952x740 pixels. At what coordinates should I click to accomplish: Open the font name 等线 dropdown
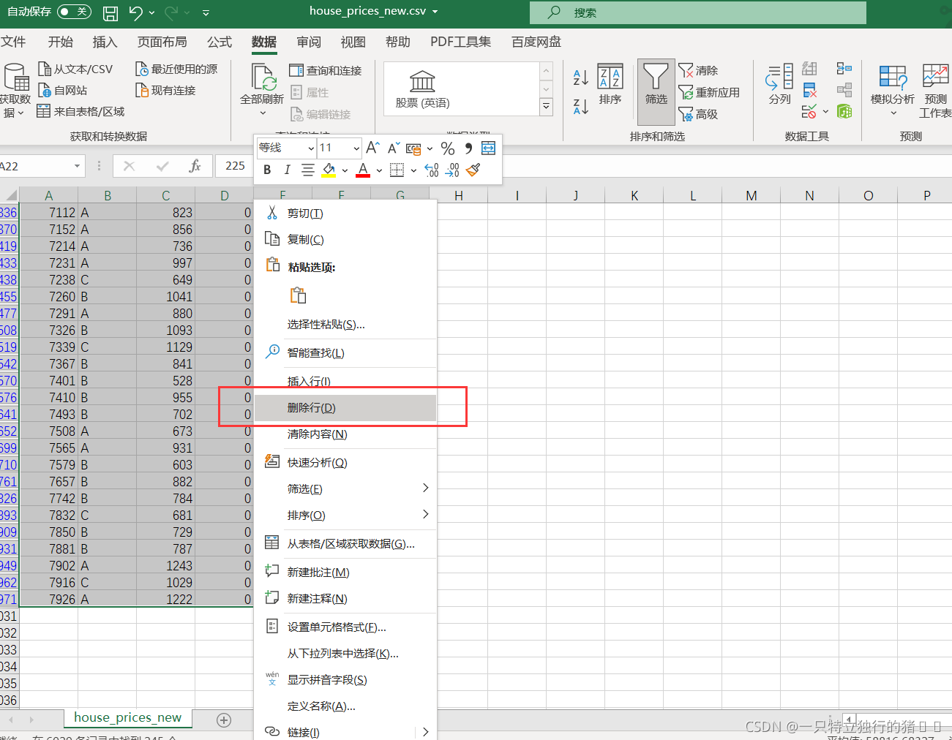point(311,148)
